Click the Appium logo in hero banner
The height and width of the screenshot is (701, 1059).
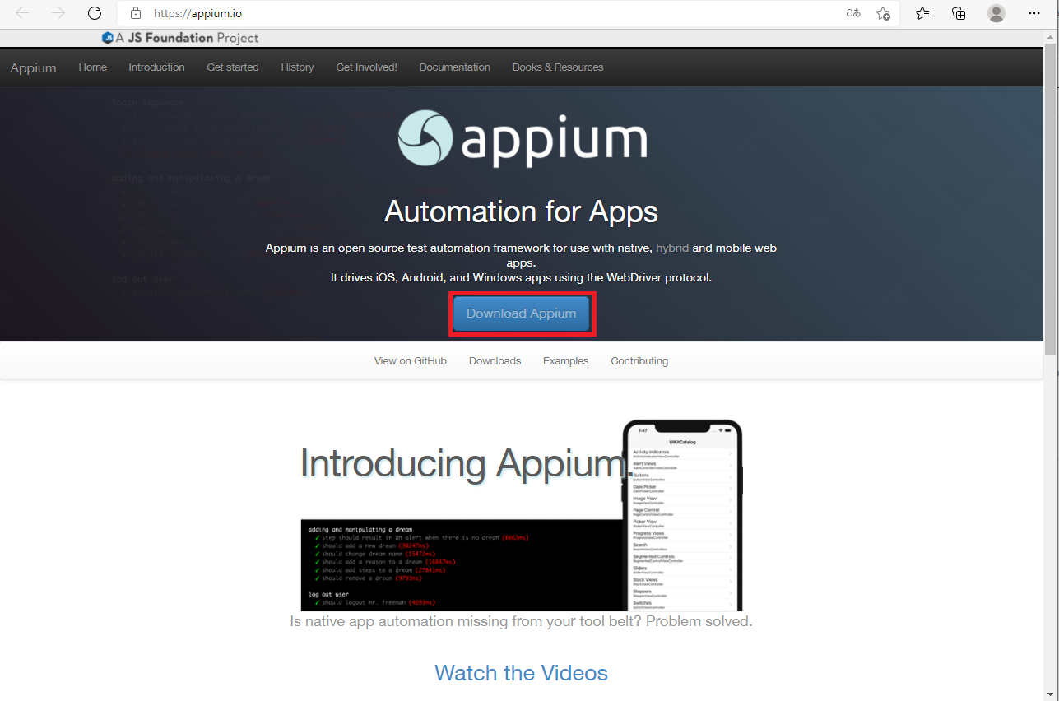tap(523, 139)
